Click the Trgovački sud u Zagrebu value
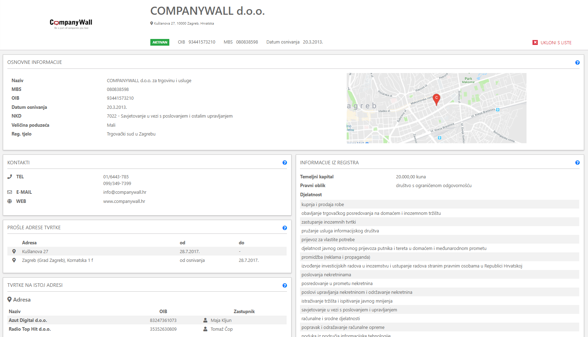This screenshot has width=588, height=337. (x=131, y=134)
